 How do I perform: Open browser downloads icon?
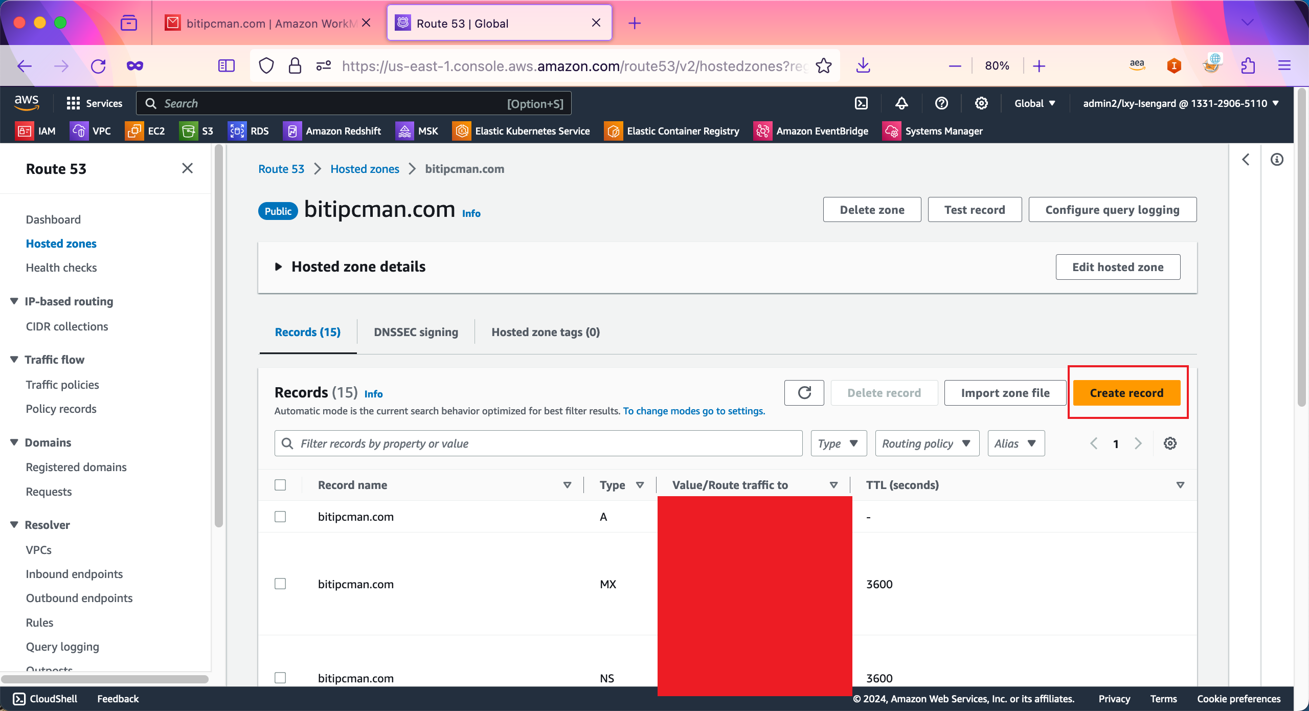tap(863, 65)
